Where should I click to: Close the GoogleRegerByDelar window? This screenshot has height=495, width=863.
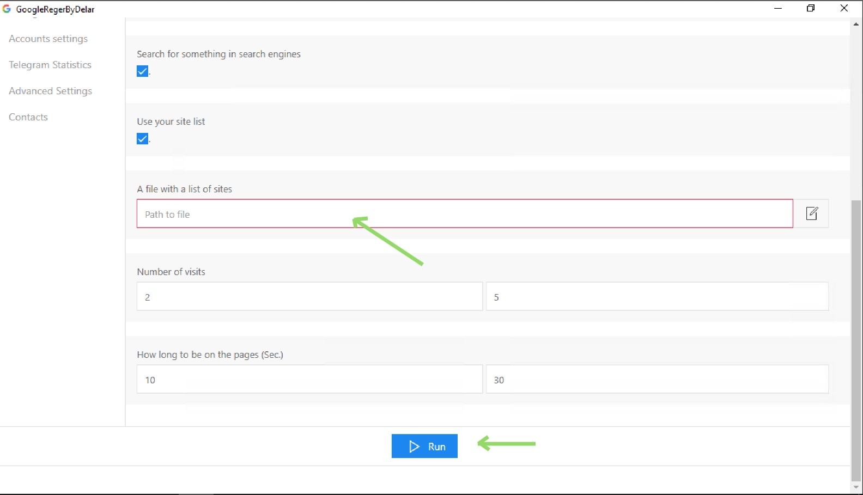[x=844, y=8]
